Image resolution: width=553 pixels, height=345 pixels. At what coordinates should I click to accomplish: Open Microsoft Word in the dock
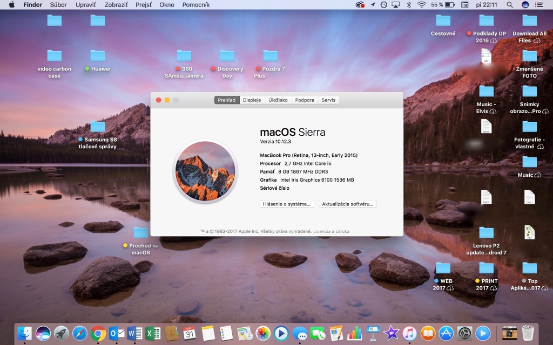[135, 333]
